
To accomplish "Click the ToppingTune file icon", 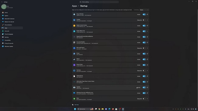I will pos(74,76).
